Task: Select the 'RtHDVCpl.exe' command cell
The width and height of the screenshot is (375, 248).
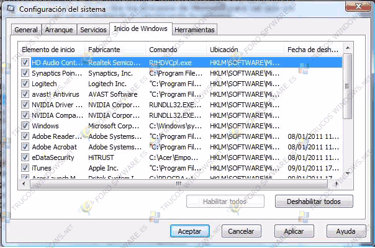Action: pyautogui.click(x=170, y=63)
